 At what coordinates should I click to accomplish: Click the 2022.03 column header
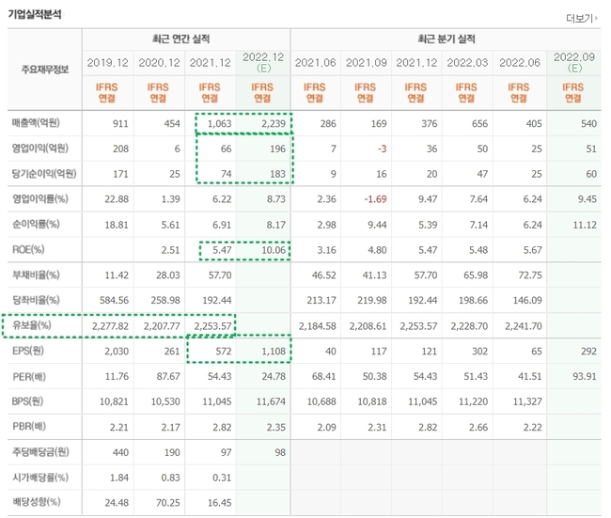coord(467,63)
